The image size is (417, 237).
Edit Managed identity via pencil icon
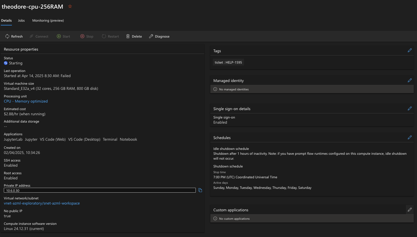pos(409,80)
